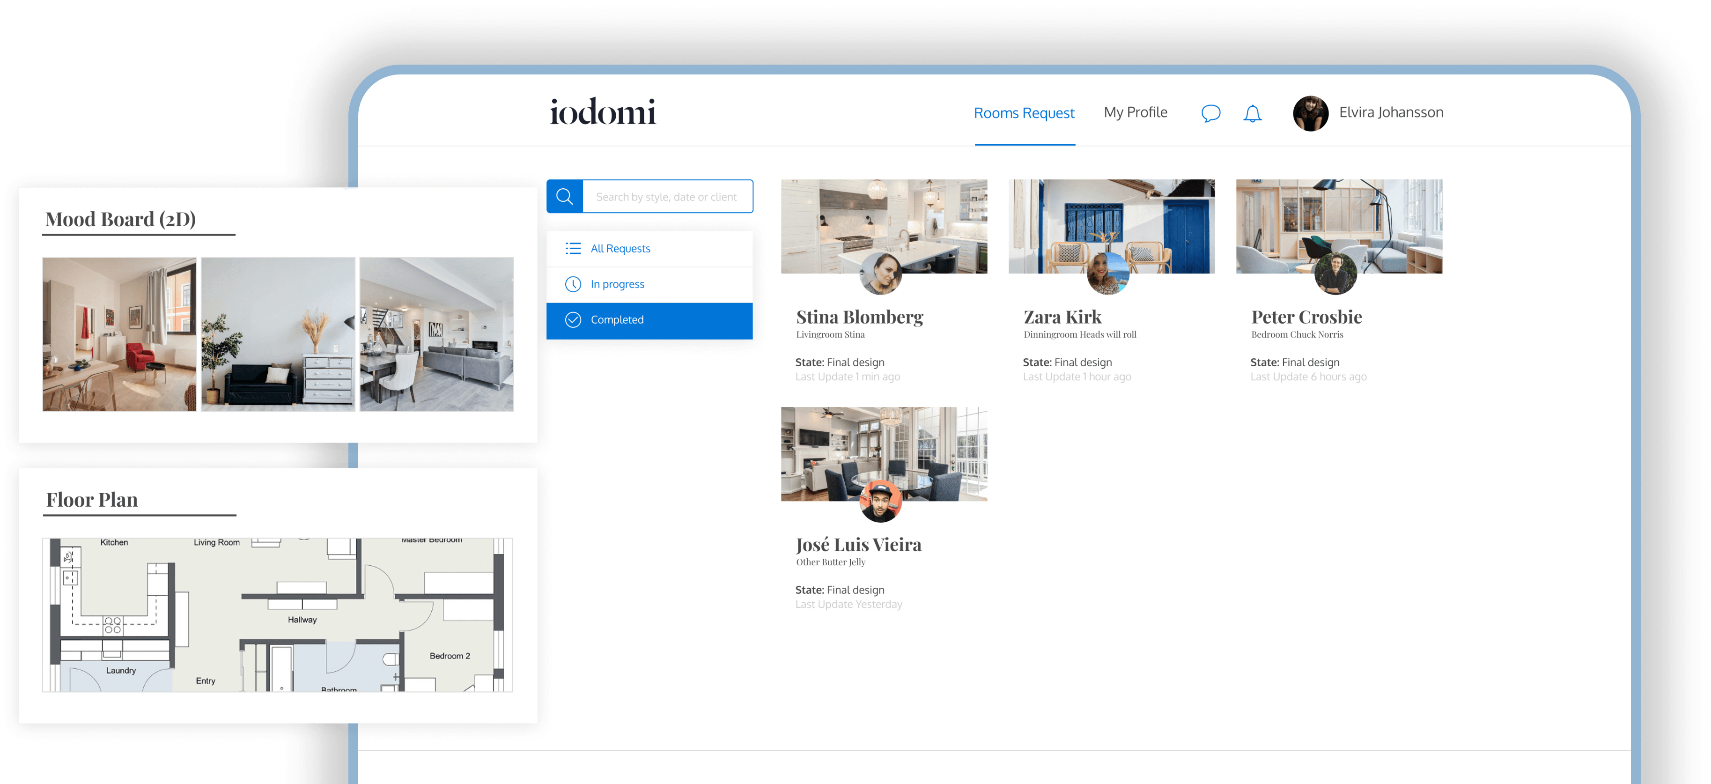Image resolution: width=1711 pixels, height=784 pixels.
Task: Click the 'Entry' label on floor plan
Action: point(205,681)
